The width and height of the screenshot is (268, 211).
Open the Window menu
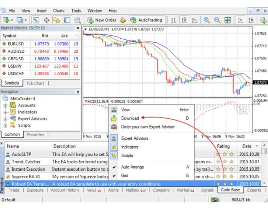[94, 11]
